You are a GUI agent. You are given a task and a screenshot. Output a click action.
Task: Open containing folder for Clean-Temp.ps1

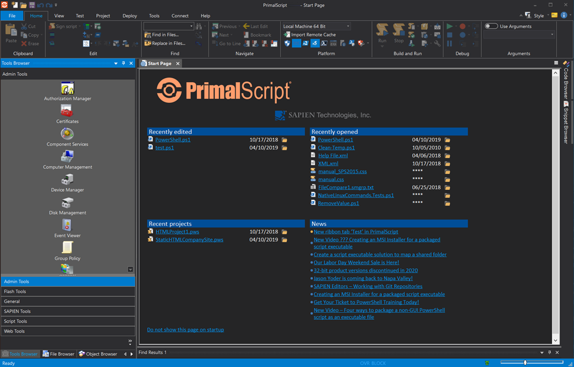tap(447, 148)
